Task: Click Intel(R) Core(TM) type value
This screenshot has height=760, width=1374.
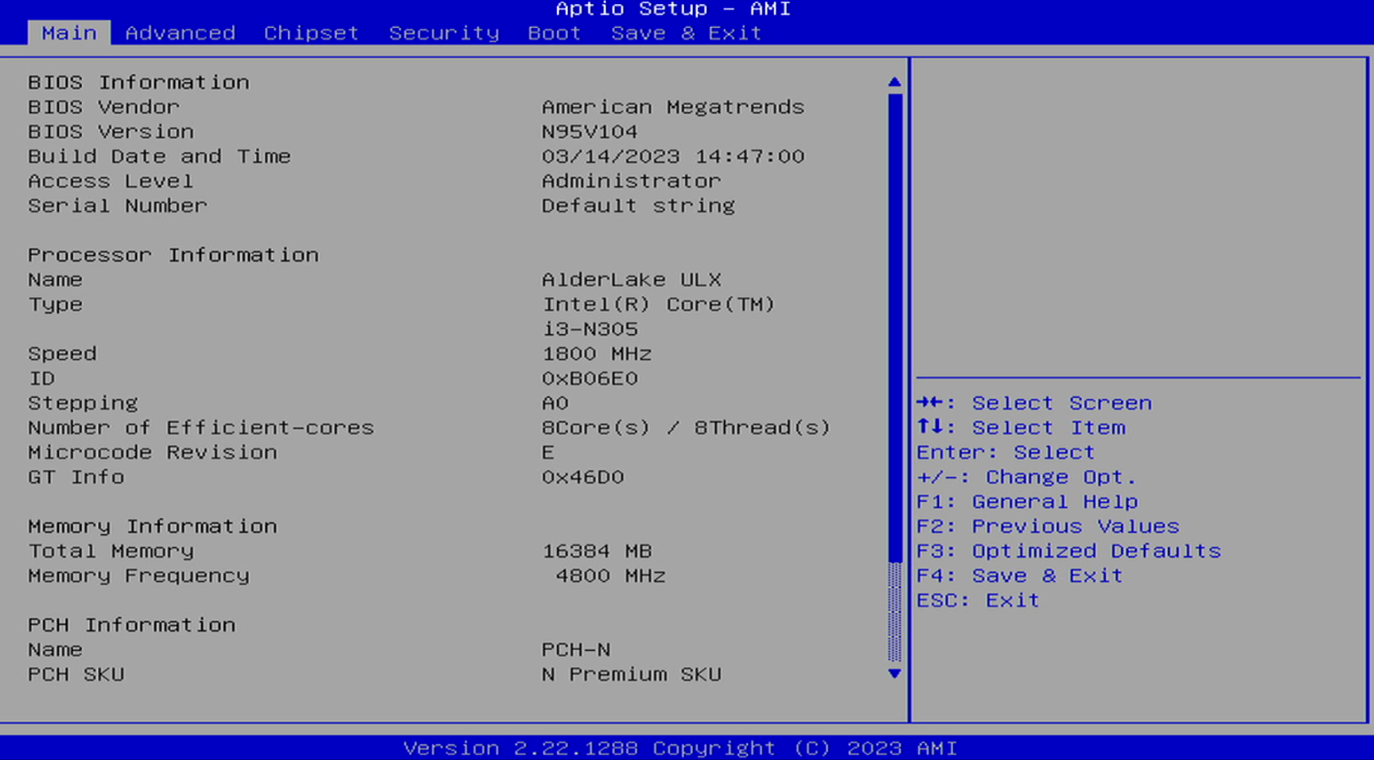Action: tap(659, 304)
